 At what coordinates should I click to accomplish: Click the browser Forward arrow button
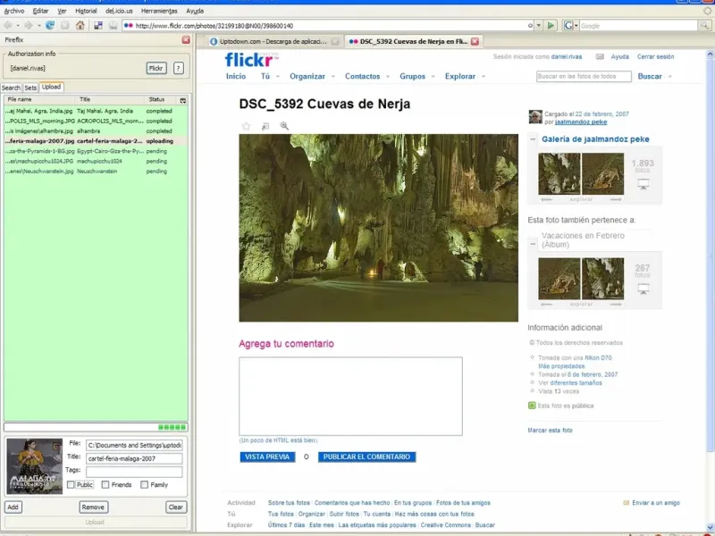pyautogui.click(x=29, y=26)
